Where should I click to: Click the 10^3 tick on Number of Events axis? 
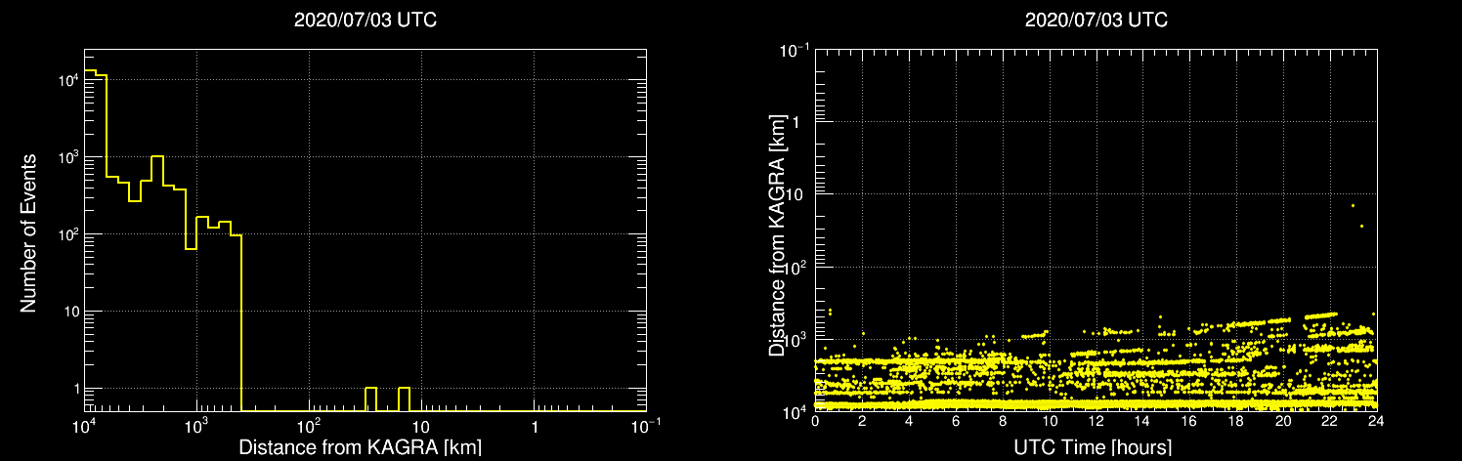click(x=66, y=157)
